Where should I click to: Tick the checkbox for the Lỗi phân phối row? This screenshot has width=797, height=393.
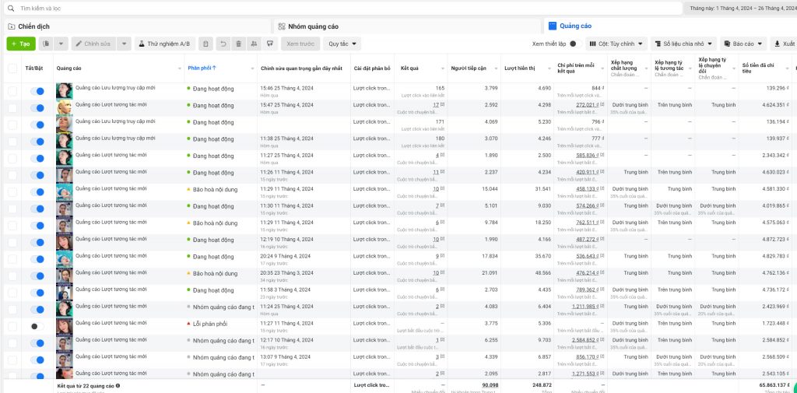[12, 326]
